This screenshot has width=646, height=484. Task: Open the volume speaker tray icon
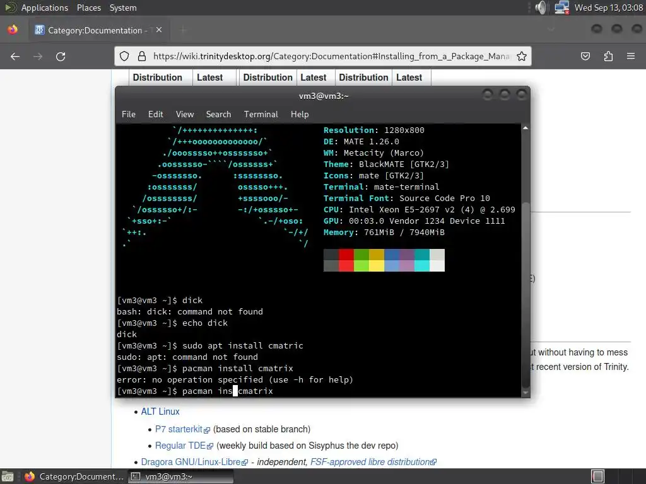pyautogui.click(x=541, y=8)
